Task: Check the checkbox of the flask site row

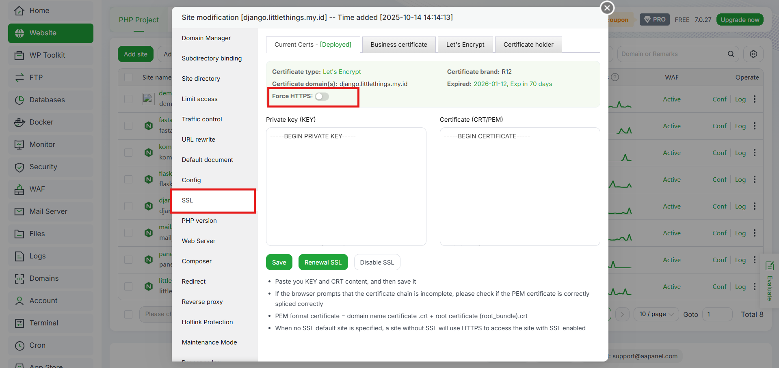Action: tap(128, 179)
